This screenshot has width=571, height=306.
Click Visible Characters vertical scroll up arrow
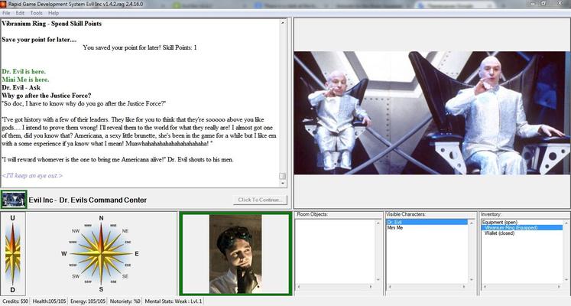[x=471, y=223]
